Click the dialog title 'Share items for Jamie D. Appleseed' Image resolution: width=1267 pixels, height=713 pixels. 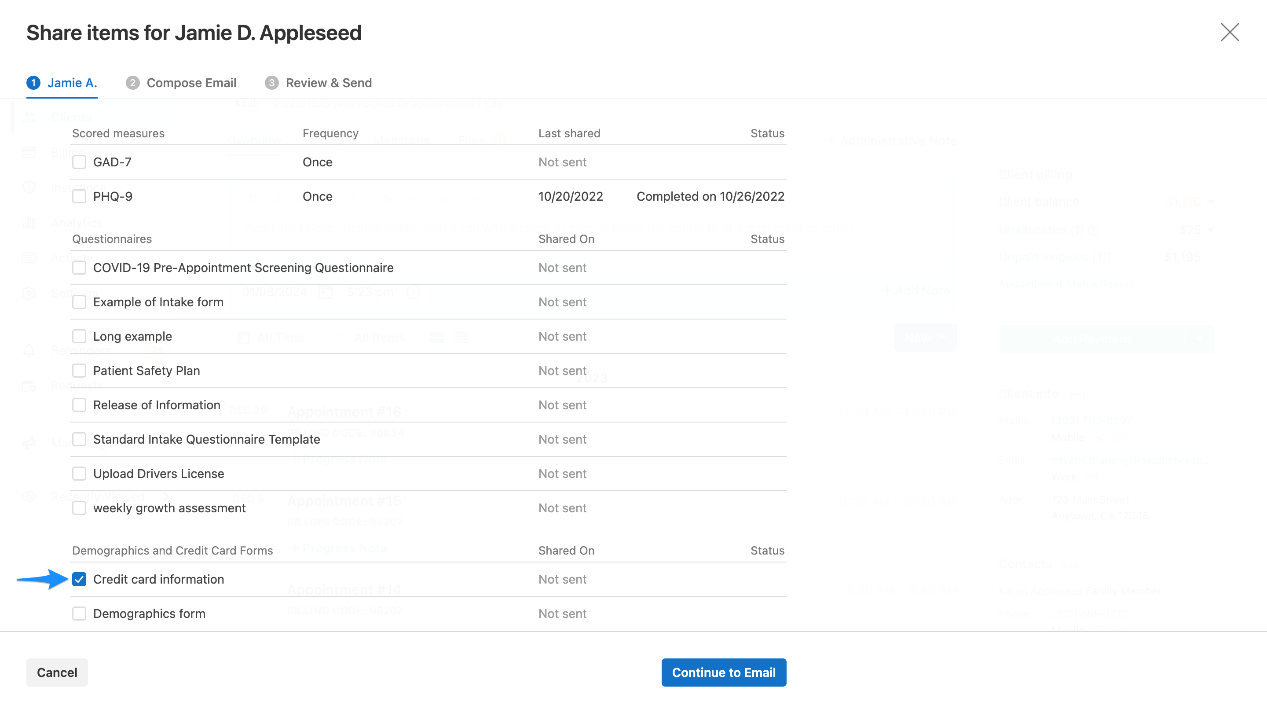click(x=194, y=33)
